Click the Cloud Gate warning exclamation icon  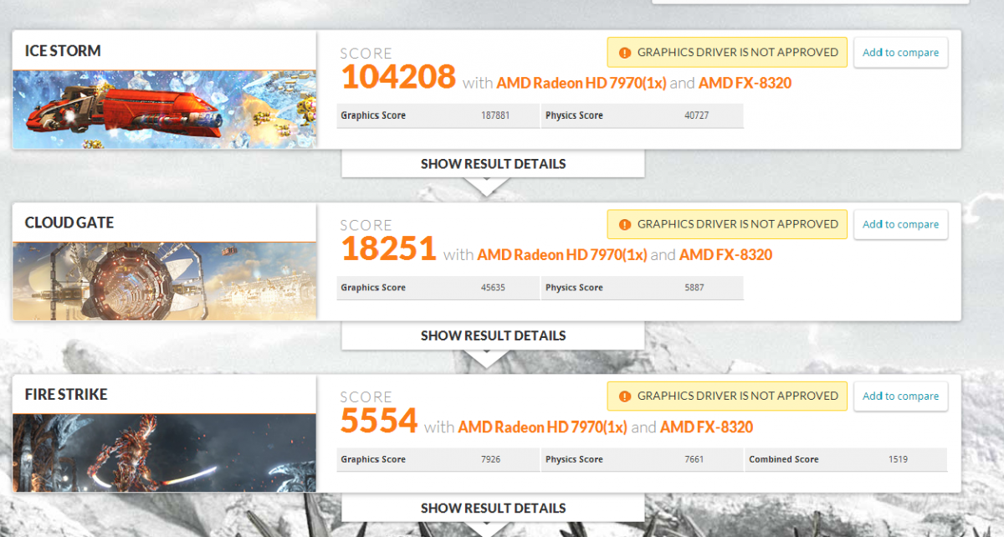624,224
